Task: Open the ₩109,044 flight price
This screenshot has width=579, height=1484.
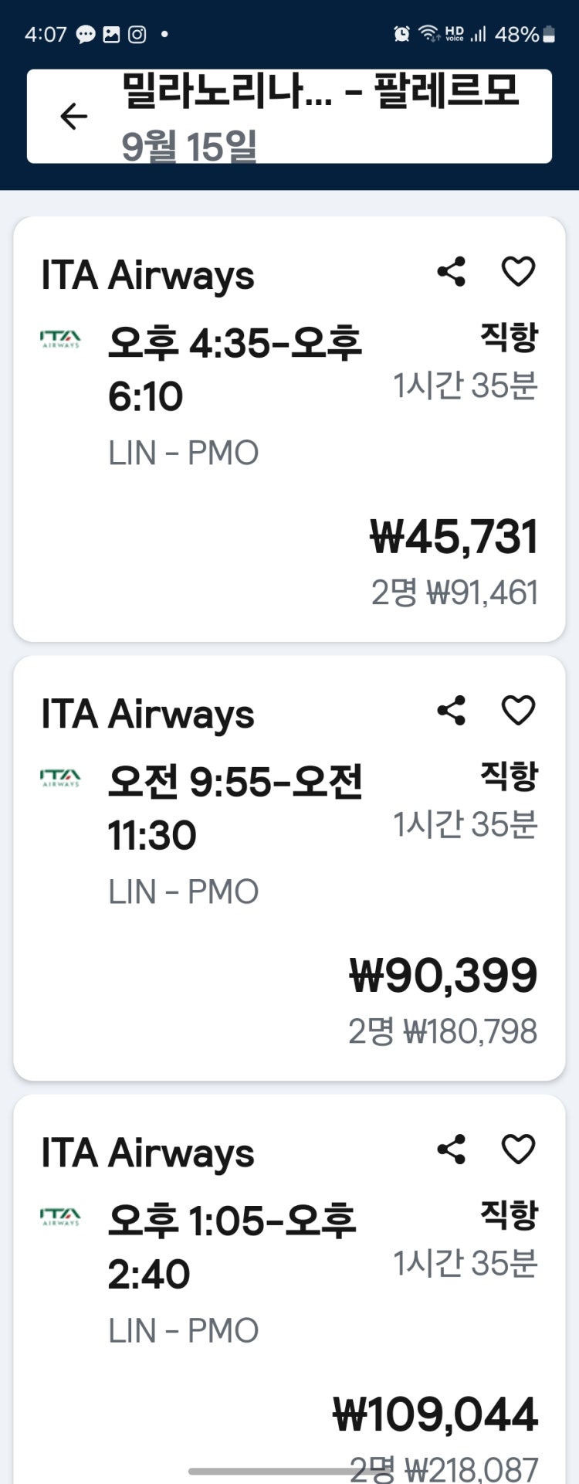Action: (x=435, y=1414)
